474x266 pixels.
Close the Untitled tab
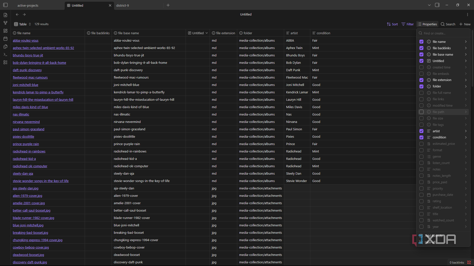pyautogui.click(x=110, y=5)
